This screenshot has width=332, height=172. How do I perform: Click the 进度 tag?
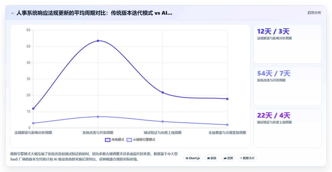coord(228,158)
